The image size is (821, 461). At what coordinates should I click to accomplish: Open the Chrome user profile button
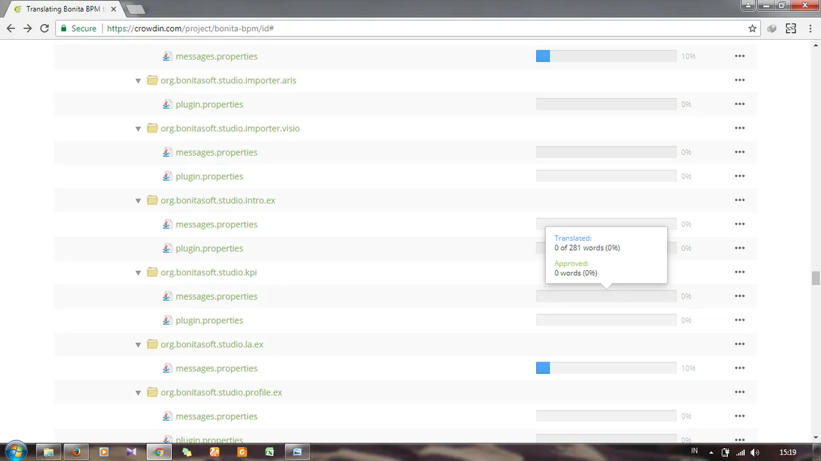point(749,5)
